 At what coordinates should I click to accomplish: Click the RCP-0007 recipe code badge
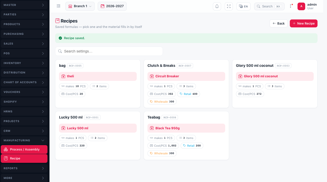click(185, 66)
